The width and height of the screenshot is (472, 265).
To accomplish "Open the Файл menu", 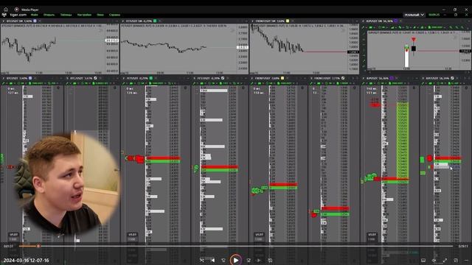I will [x=35, y=15].
